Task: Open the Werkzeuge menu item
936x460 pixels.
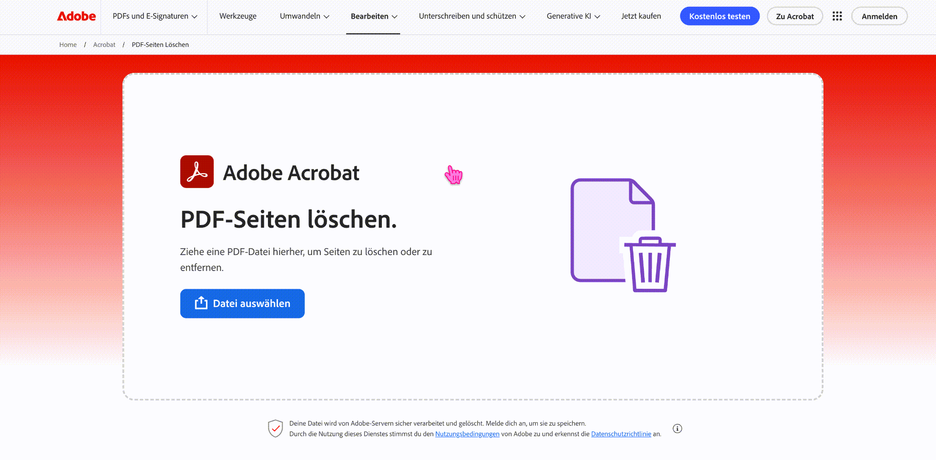Action: coord(238,16)
